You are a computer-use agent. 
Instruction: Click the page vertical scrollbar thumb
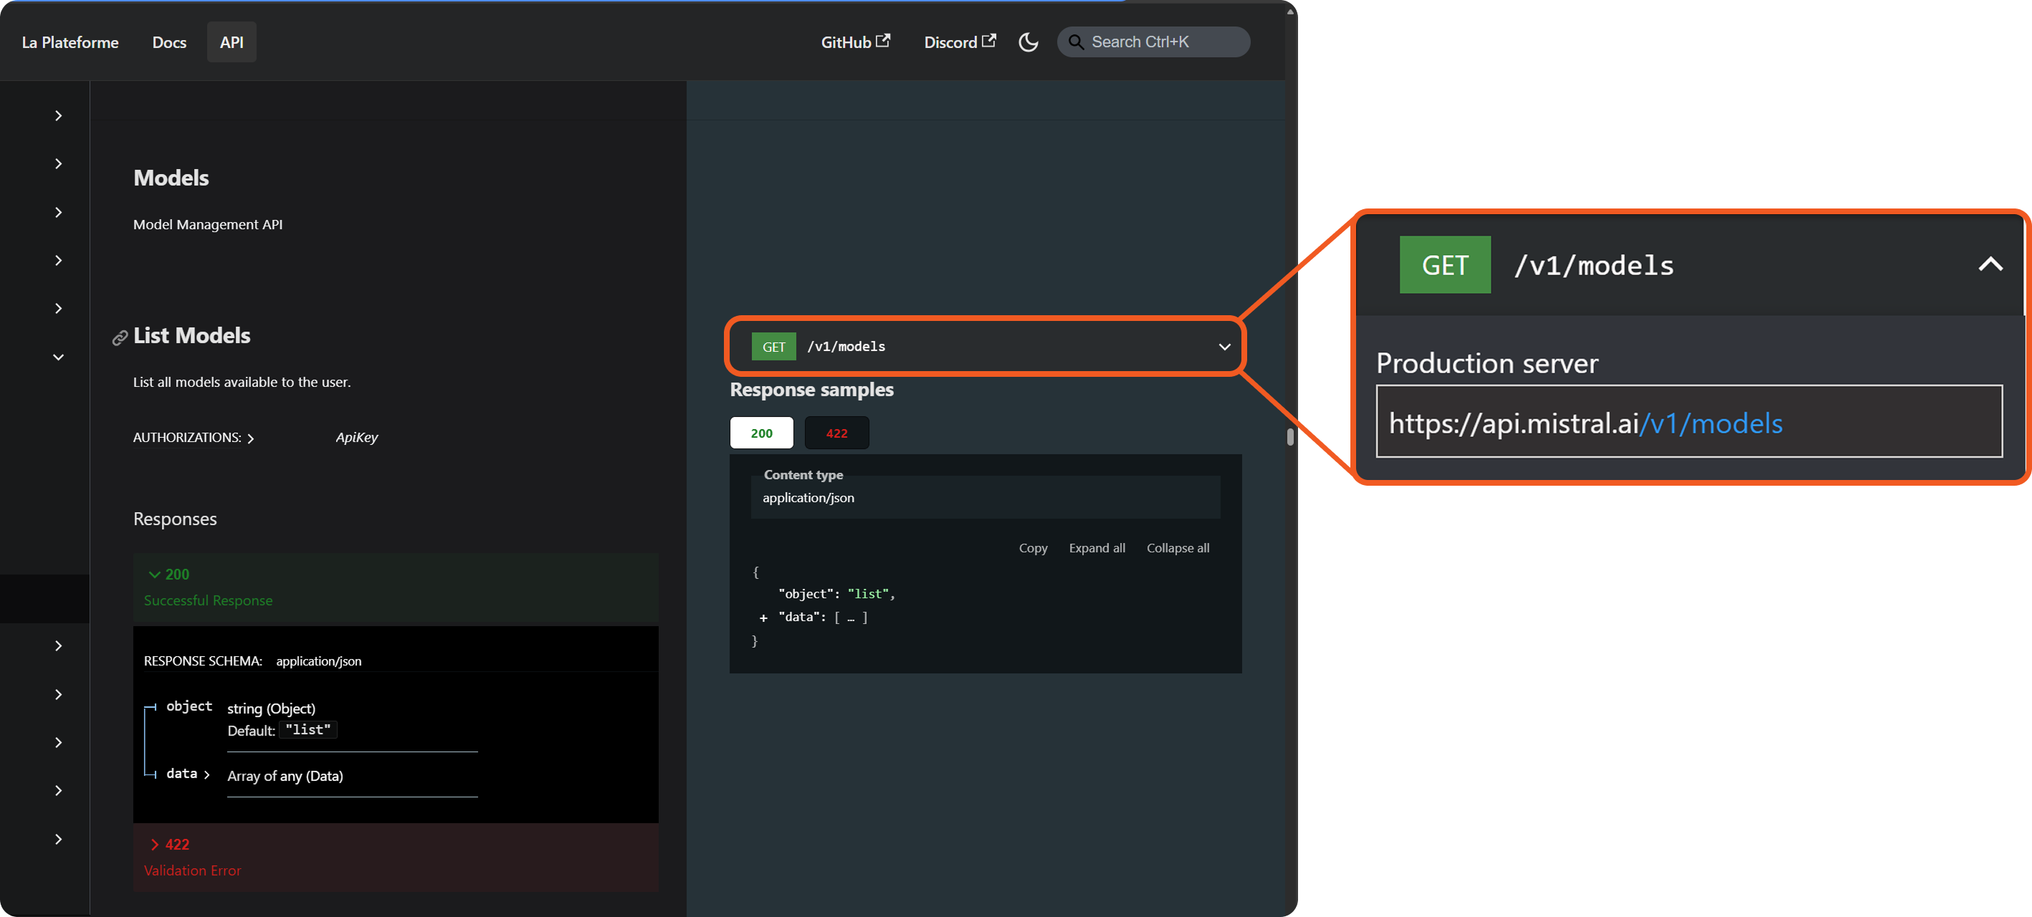pyautogui.click(x=1289, y=437)
